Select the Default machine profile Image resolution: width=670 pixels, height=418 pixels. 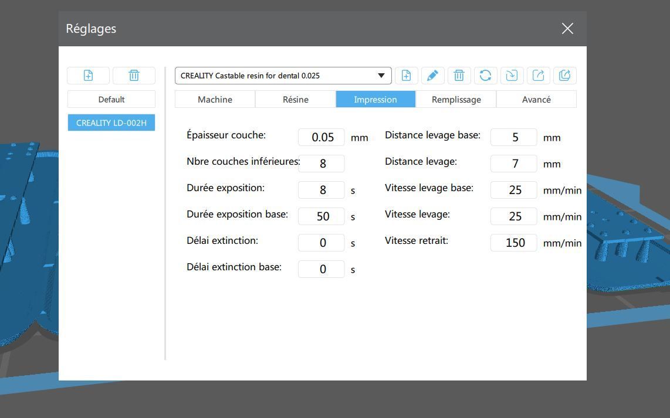click(111, 99)
